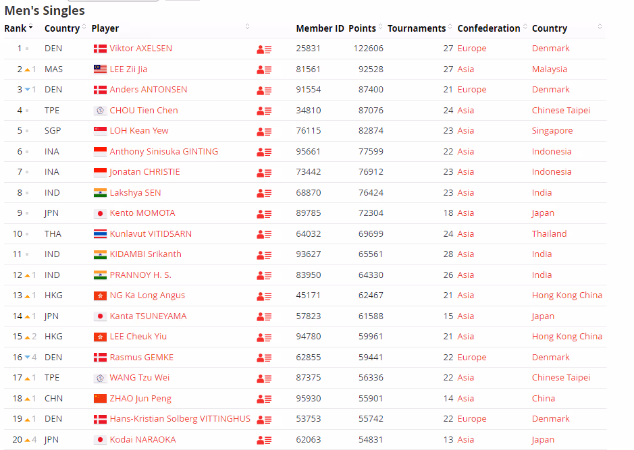Open profile icon beside Lakshya SEN
Viewport: 634px width, 450px height.
coord(264,193)
